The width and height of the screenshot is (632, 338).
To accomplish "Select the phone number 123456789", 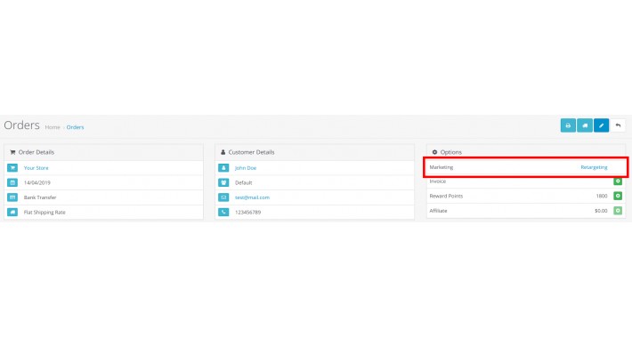I will 247,213.
